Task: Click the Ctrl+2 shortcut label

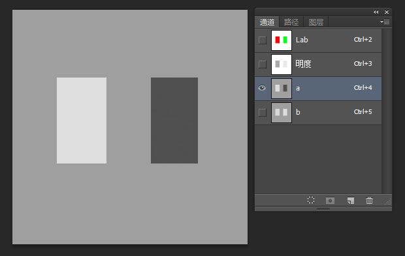Action: [363, 39]
